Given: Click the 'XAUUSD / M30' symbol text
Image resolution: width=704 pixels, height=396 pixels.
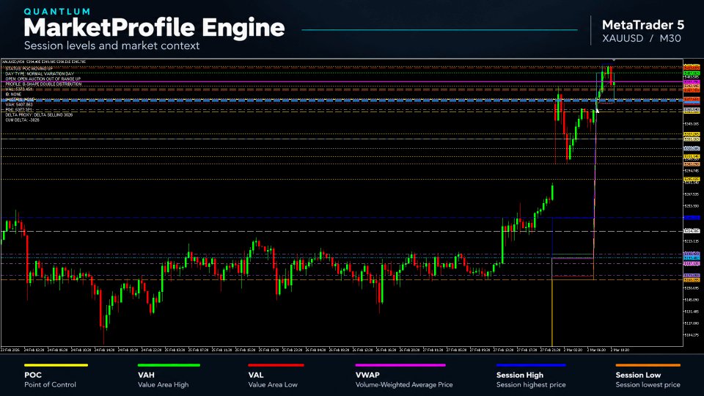Looking at the screenshot, I should pyautogui.click(x=642, y=39).
